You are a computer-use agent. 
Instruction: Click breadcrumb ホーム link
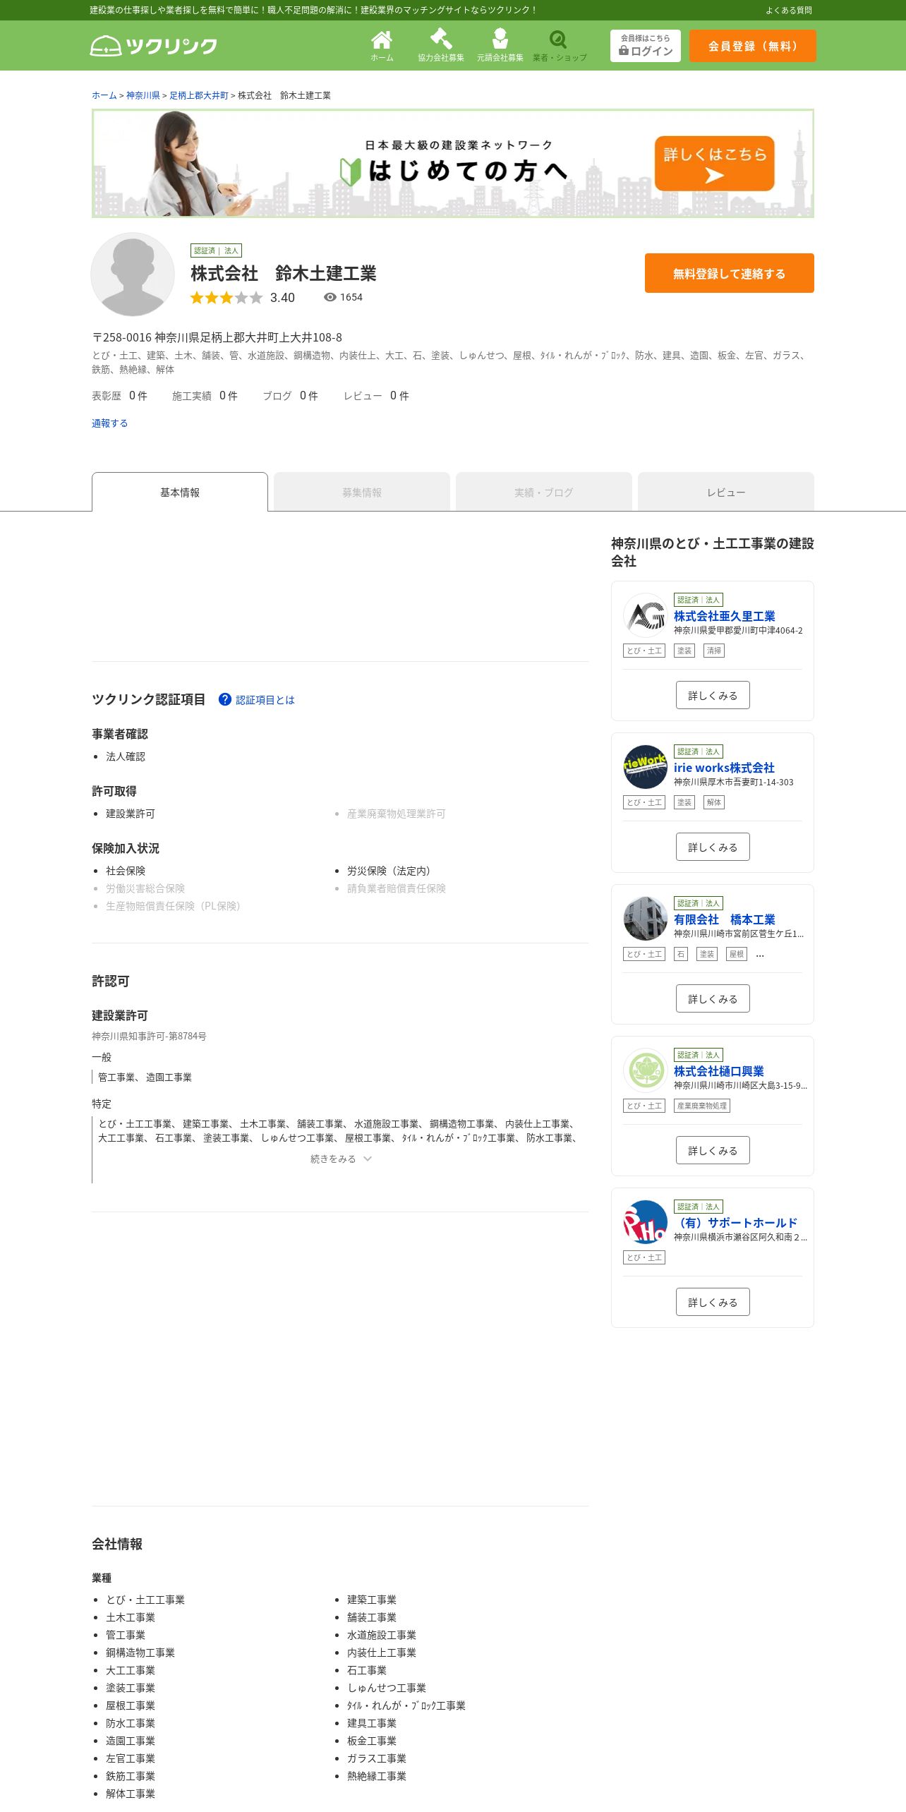click(104, 95)
